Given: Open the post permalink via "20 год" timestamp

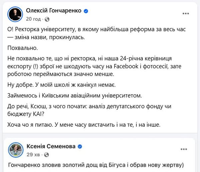Looking at the screenshot, I should (x=33, y=18).
